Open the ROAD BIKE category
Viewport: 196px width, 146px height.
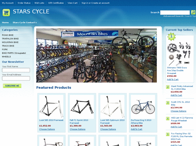tap(8, 35)
